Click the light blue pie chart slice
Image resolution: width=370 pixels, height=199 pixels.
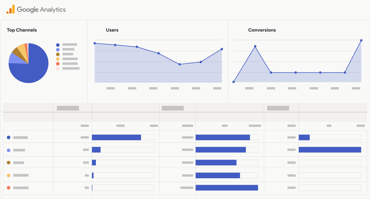13,58
